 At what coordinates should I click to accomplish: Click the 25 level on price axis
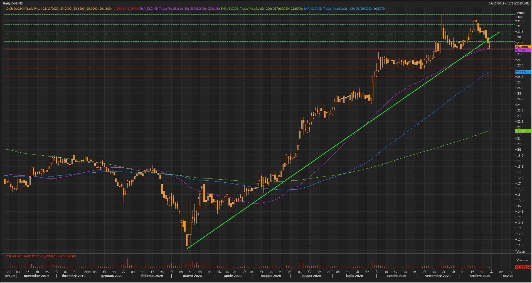pyautogui.click(x=519, y=93)
